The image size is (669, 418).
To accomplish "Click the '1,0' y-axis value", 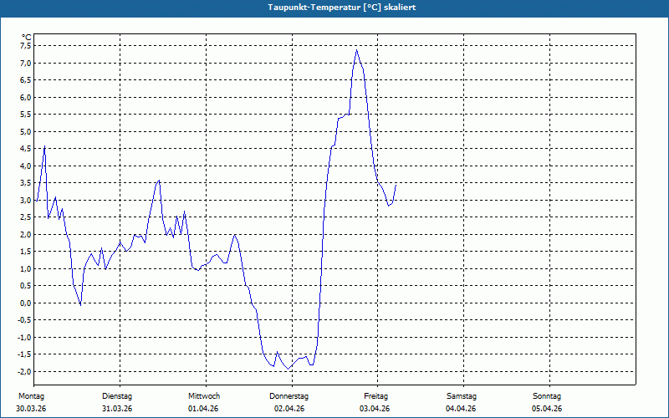I will 26,268.
